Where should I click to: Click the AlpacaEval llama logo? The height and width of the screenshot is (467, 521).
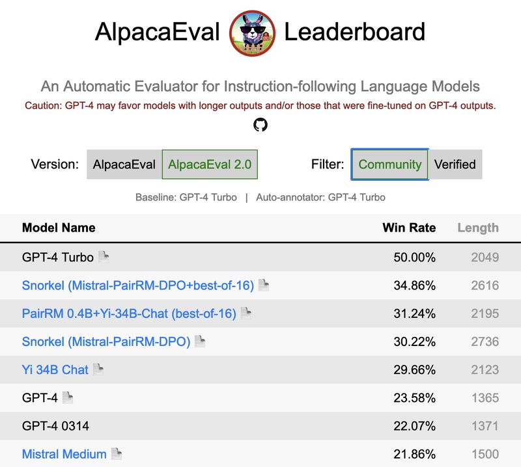click(x=252, y=33)
